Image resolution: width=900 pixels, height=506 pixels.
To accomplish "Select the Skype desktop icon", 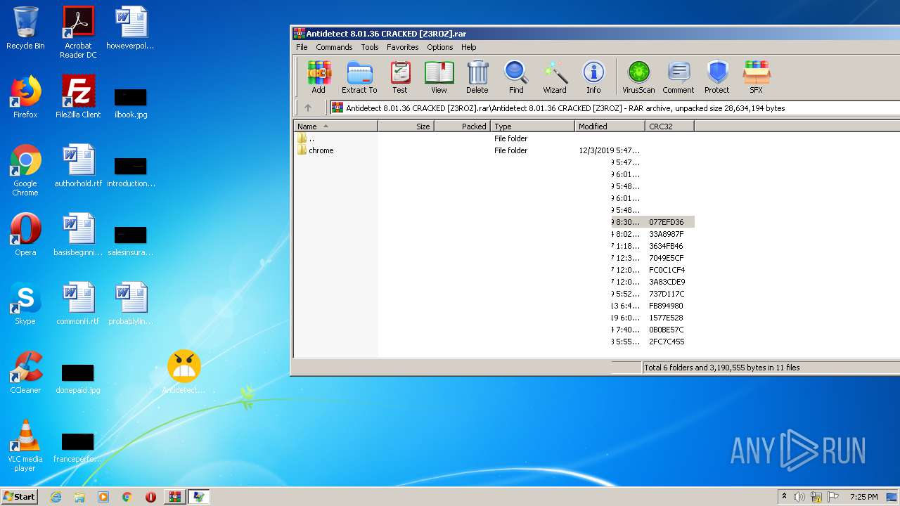I will tap(25, 304).
